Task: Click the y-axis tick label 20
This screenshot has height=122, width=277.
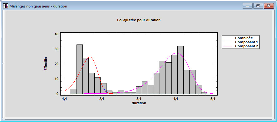Action: click(56, 64)
